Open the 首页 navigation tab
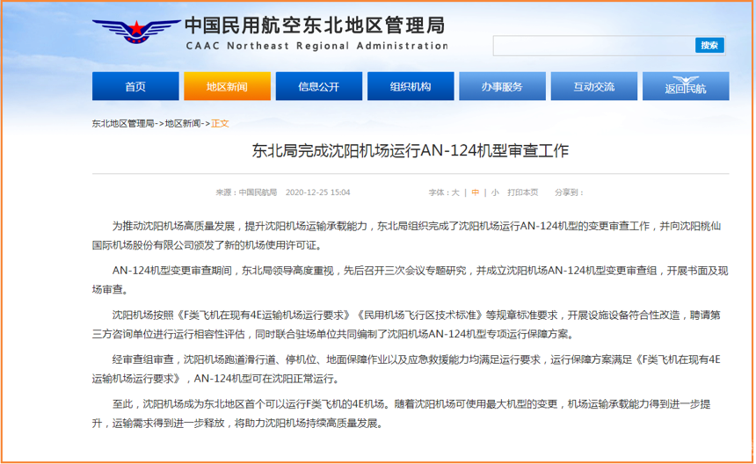The width and height of the screenshot is (756, 464). click(x=135, y=86)
